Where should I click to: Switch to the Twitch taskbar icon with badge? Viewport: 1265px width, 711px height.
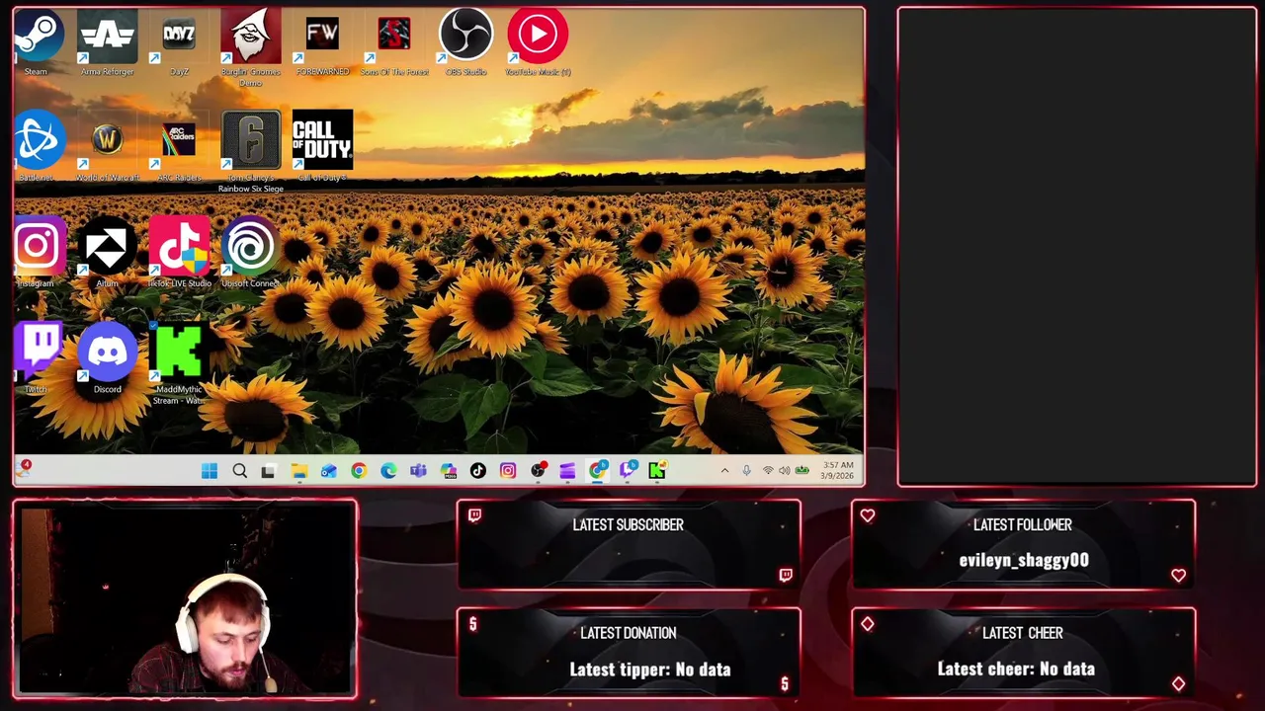point(628,471)
